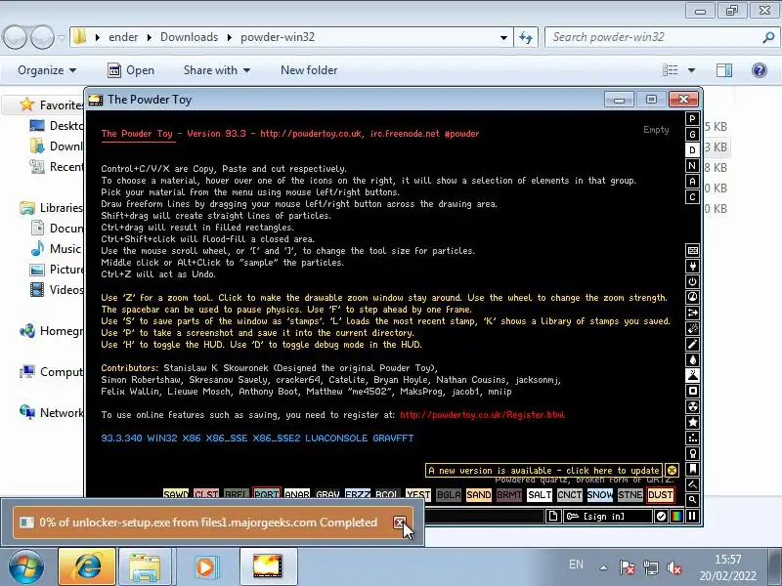The height and width of the screenshot is (586, 782).
Task: Toggle the Explorer preview pane
Action: (x=724, y=70)
